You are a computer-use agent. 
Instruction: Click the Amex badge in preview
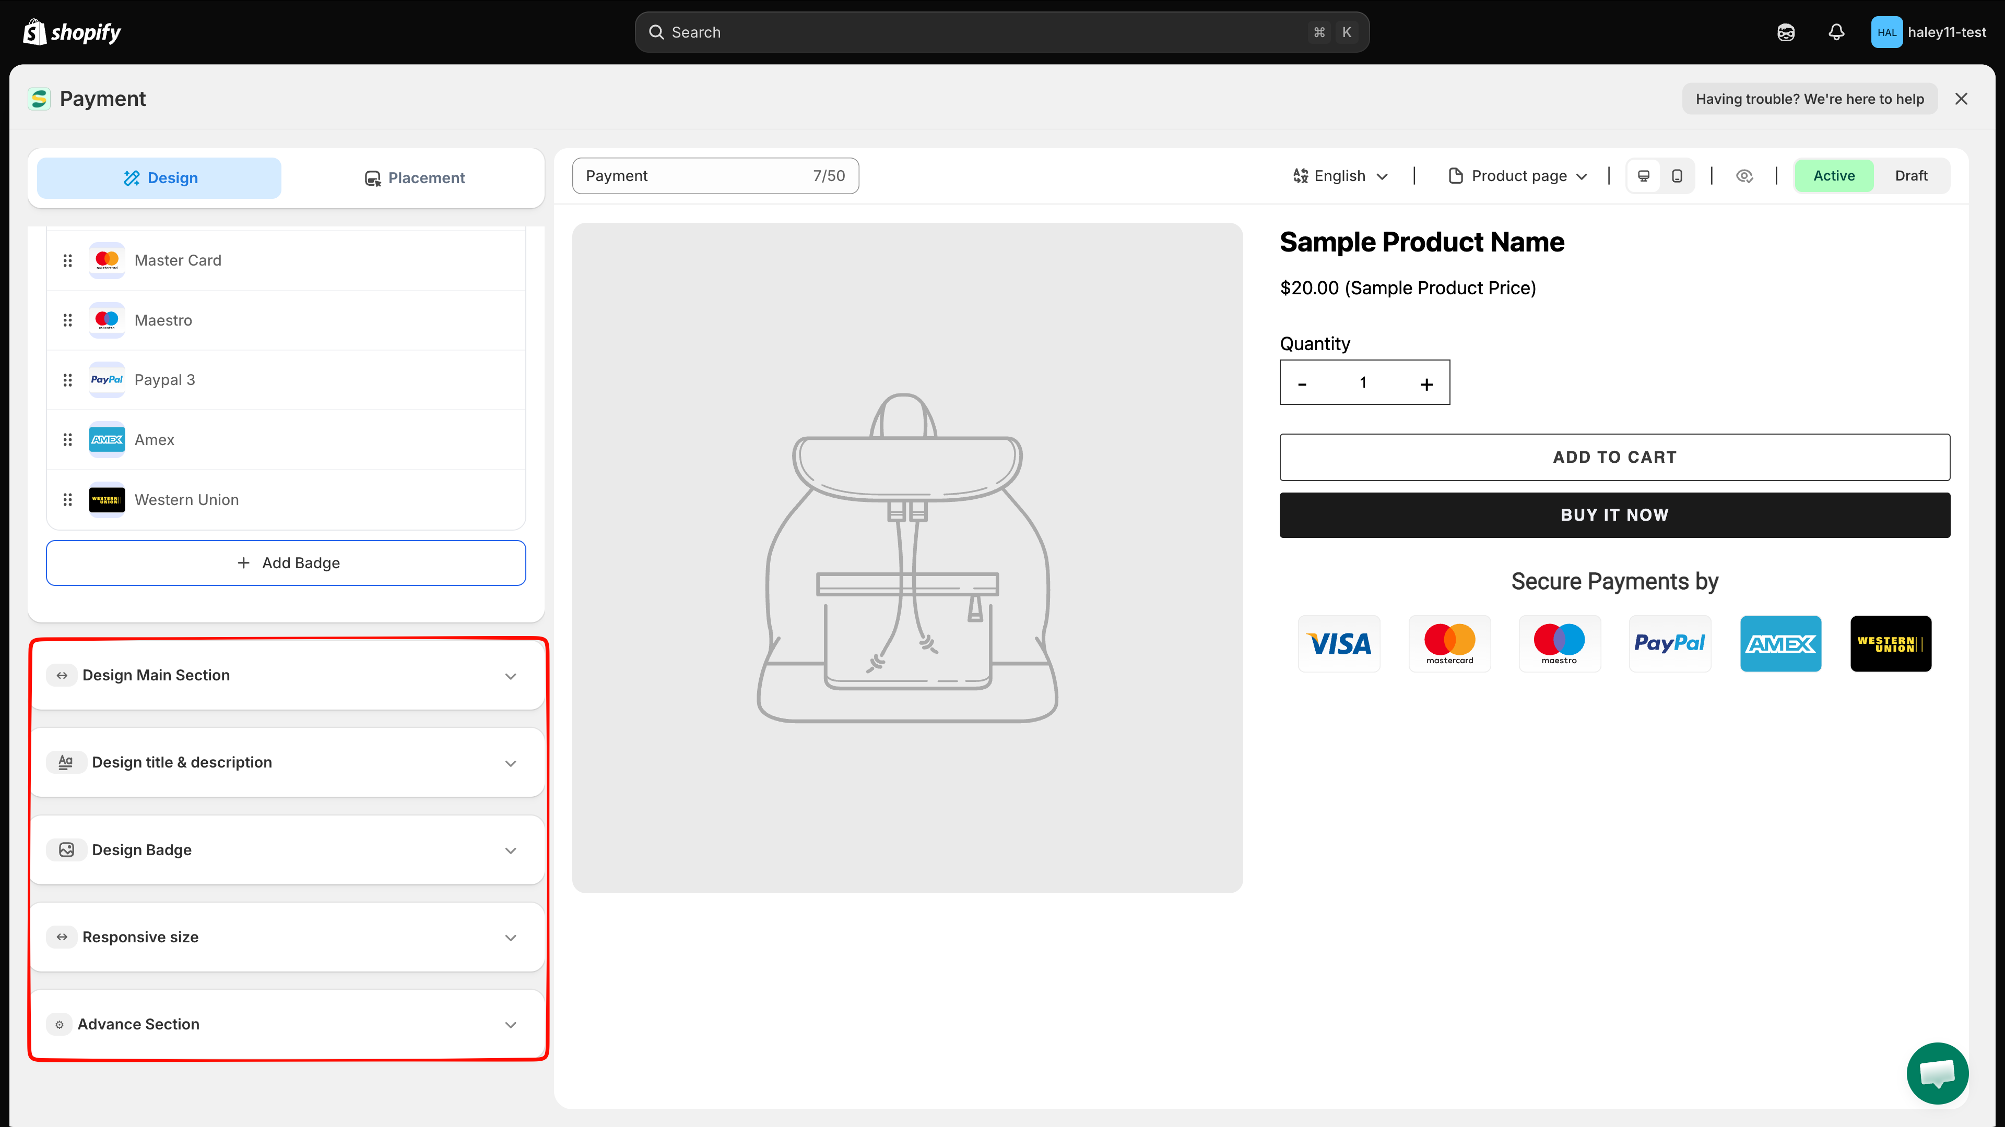[1780, 643]
